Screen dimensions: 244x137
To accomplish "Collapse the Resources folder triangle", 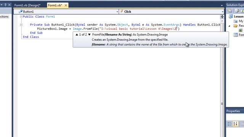I will point(230,26).
